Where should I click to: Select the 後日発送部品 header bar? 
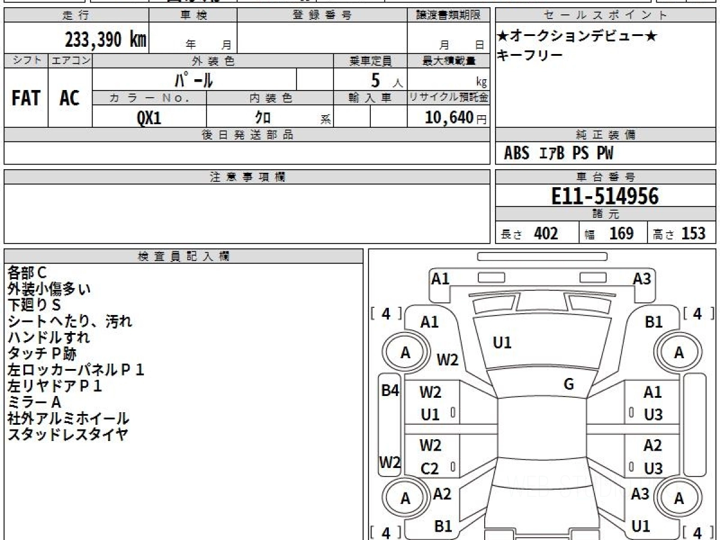[x=247, y=135]
